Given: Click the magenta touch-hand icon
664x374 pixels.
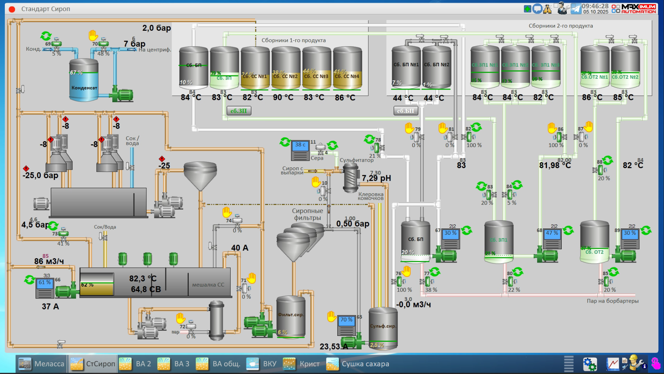Looking at the screenshot, I should [x=656, y=364].
